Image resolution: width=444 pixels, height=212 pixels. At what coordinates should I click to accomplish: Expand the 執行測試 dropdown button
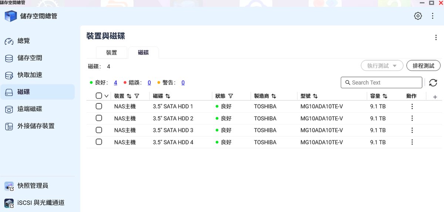pyautogui.click(x=381, y=66)
